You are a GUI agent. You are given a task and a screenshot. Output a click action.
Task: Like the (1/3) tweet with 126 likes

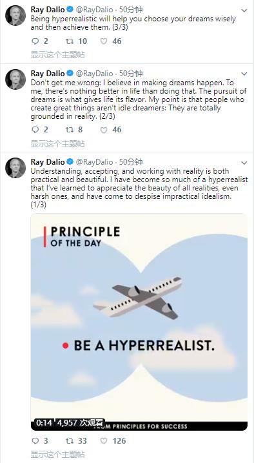pyautogui.click(x=104, y=441)
